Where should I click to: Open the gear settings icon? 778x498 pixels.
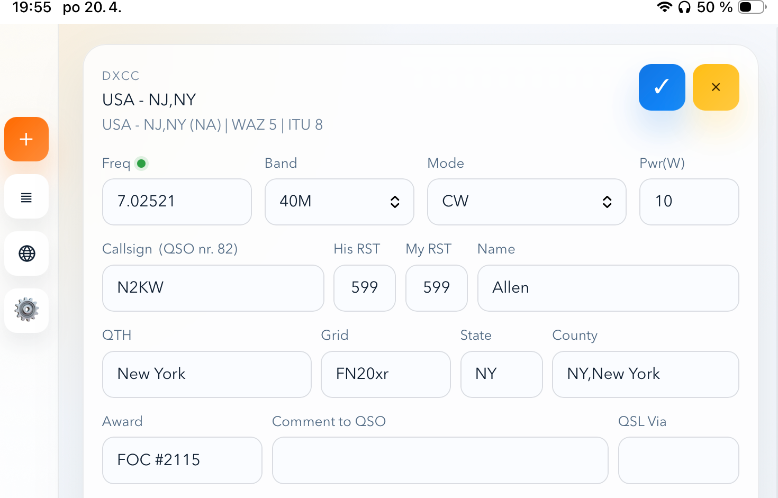26,310
